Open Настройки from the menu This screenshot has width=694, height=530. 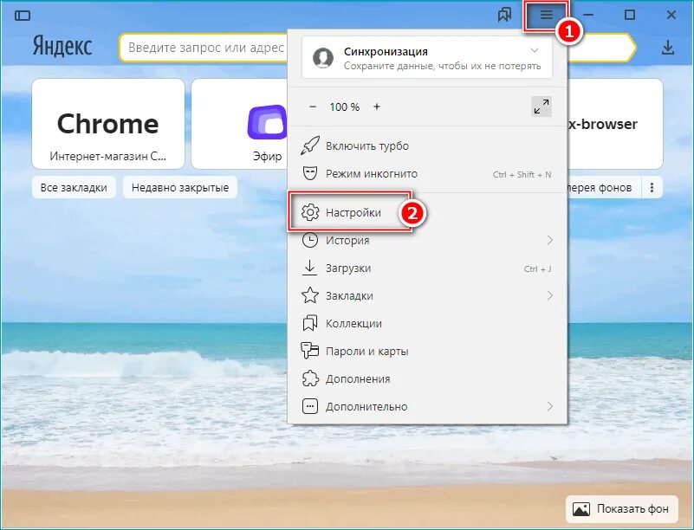click(x=427, y=212)
